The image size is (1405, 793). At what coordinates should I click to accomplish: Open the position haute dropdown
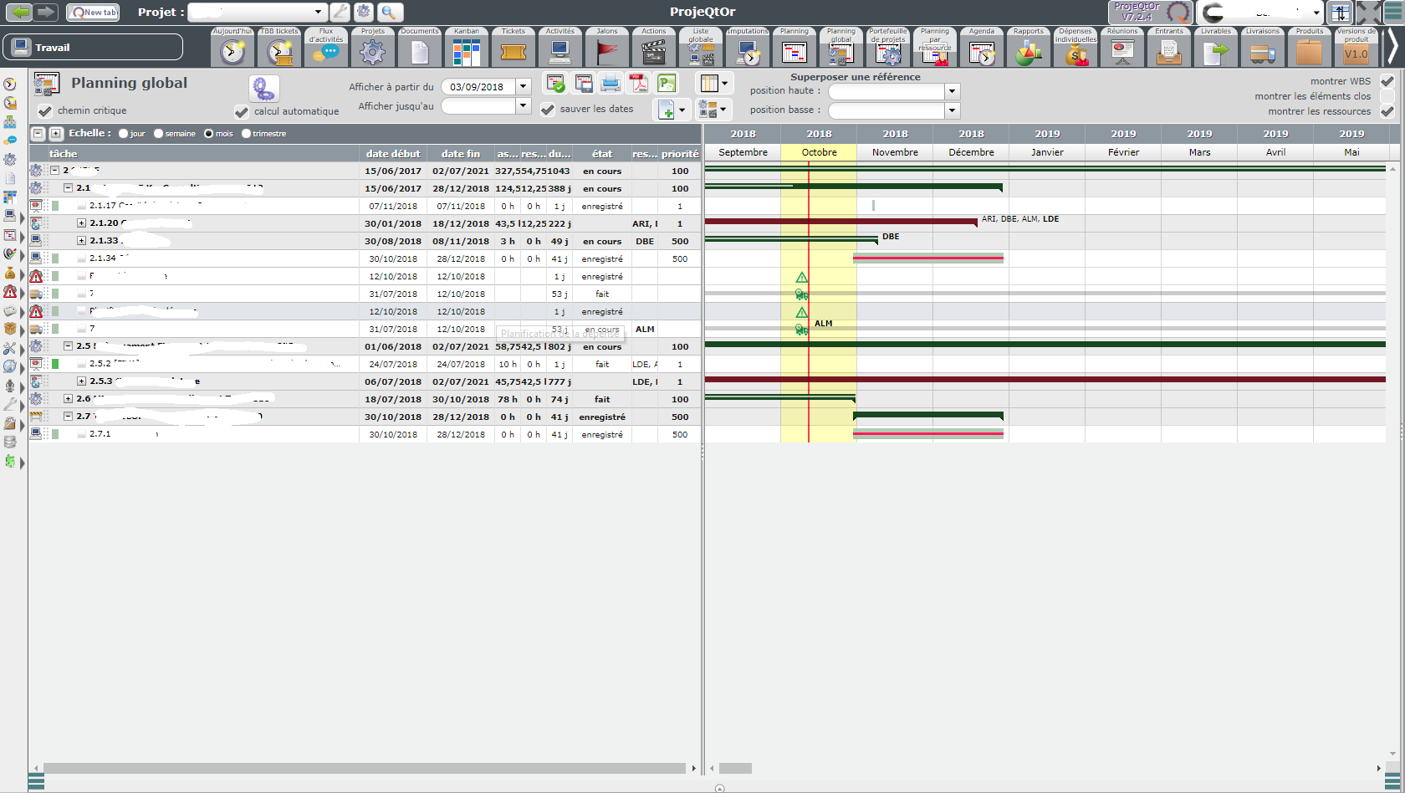952,91
